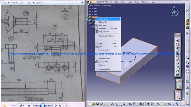This screenshot has width=191, height=107.
Task: Choose Replace from context menu
Action: click(x=108, y=65)
